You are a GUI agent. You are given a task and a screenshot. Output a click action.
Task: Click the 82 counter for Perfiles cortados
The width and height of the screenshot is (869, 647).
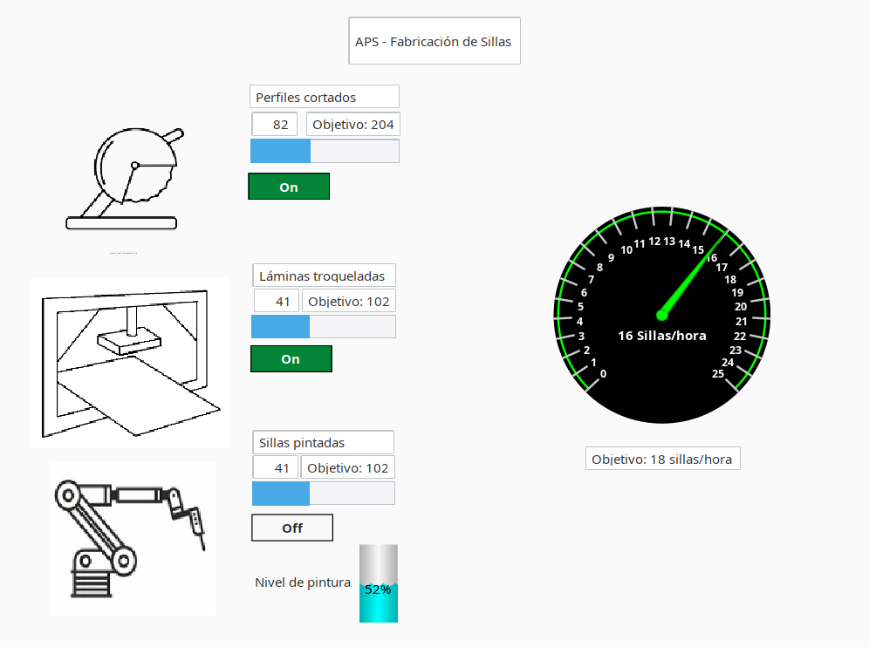coord(274,124)
